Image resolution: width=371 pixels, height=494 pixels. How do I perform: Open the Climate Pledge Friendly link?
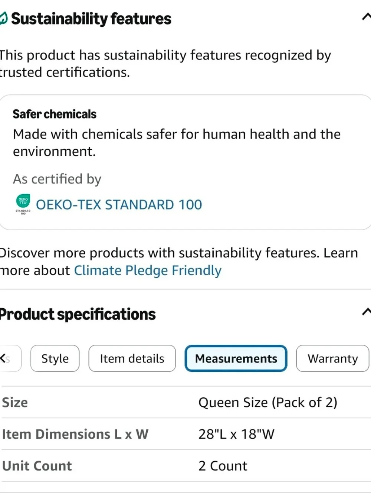coord(148,271)
